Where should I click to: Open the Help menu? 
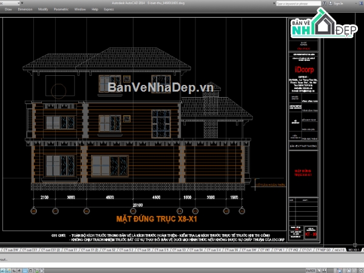click(95, 9)
